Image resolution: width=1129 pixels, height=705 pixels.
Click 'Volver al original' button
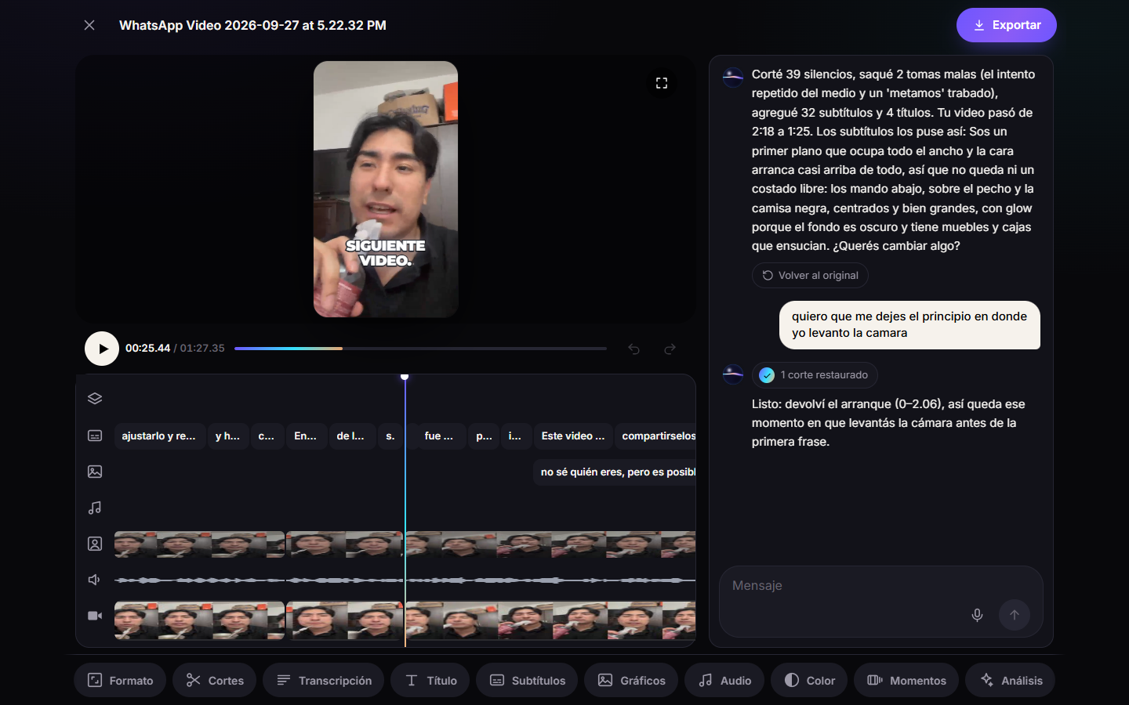[x=810, y=276]
